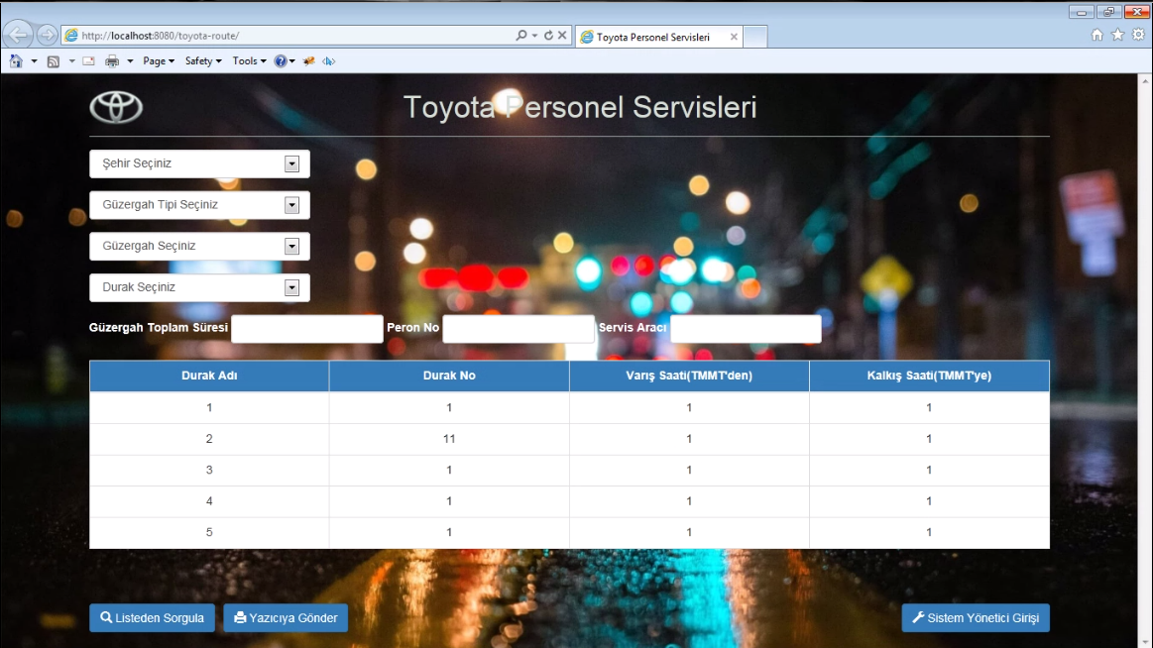Expand the Help dropdown arrow
The height and width of the screenshot is (648, 1153).
tap(291, 61)
